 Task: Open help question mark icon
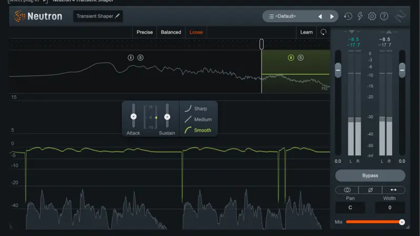pos(384,16)
